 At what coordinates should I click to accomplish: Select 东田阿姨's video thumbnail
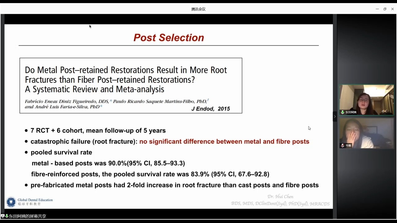point(367,100)
